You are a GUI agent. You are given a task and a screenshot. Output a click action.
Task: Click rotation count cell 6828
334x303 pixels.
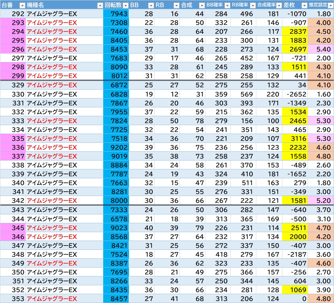tap(116, 94)
